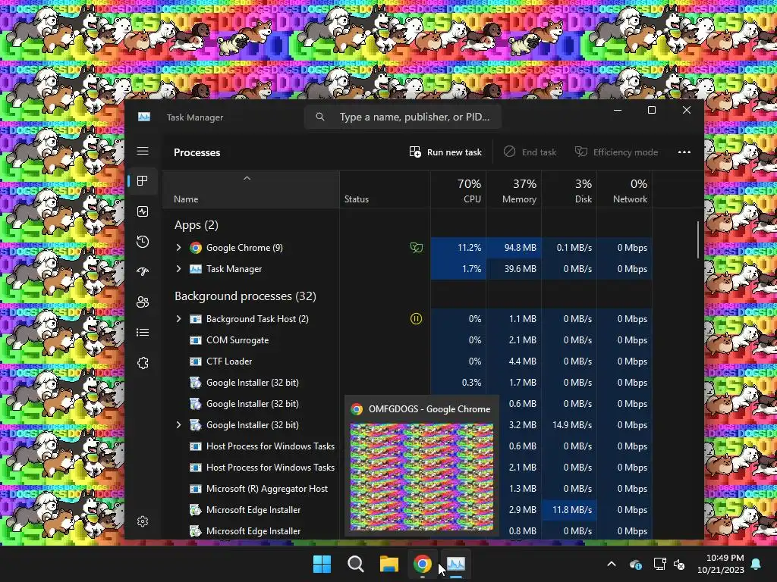Open the Services sidebar icon
777x582 pixels.
pyautogui.click(x=143, y=363)
